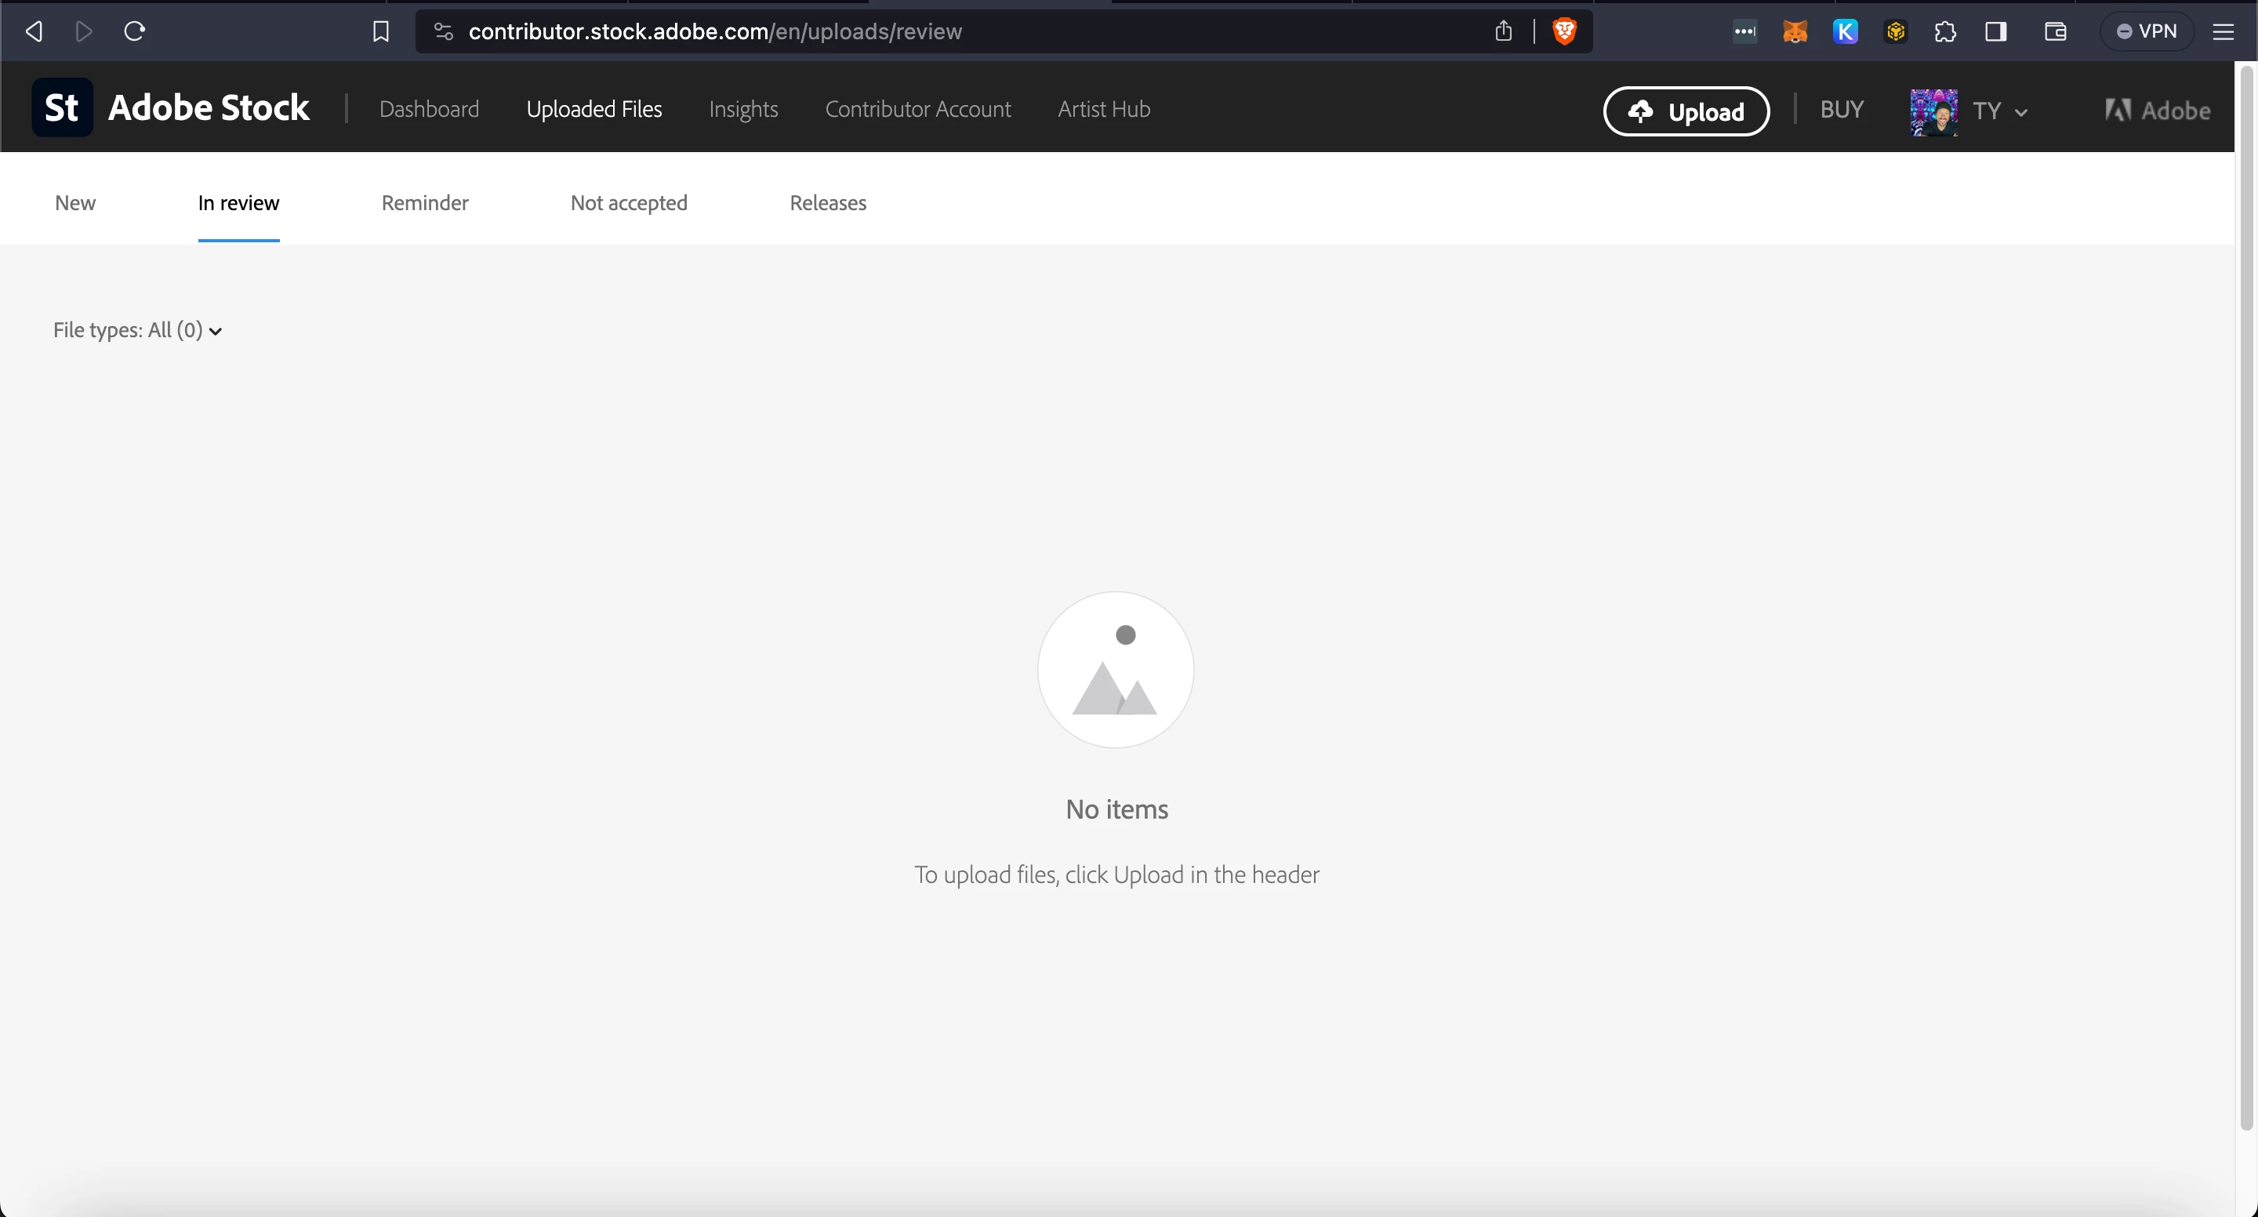2258x1217 pixels.
Task: Open the MetaMask fox extension icon
Action: click(1795, 31)
